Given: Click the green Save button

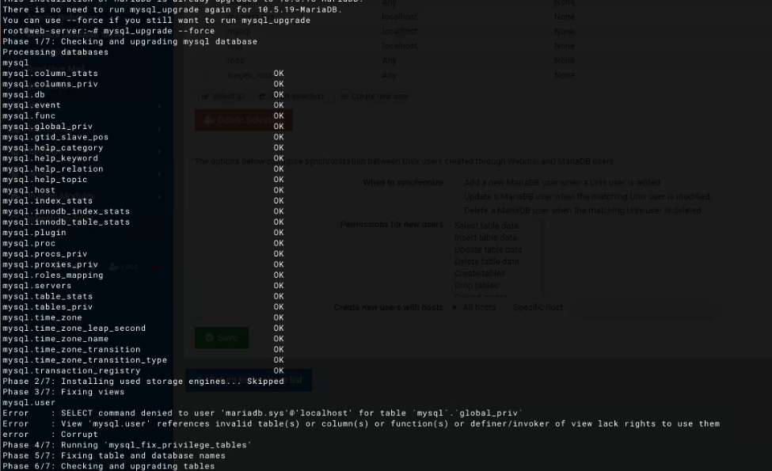Looking at the screenshot, I should click(x=222, y=338).
